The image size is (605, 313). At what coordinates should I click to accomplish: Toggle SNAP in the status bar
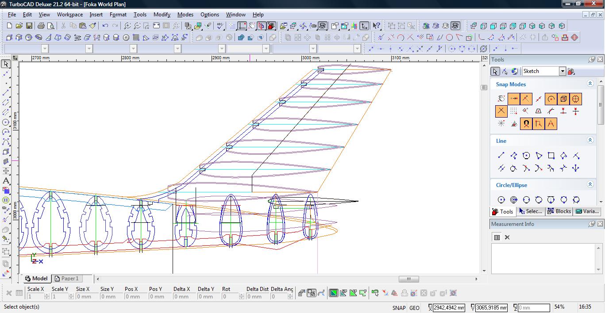click(398, 308)
